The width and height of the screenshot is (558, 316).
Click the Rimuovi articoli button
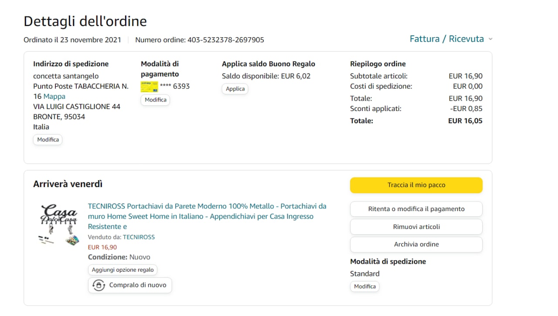click(416, 227)
